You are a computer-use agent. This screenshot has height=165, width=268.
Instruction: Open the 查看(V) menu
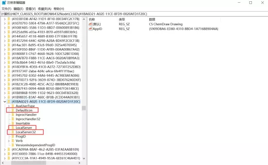[x=30, y=9]
